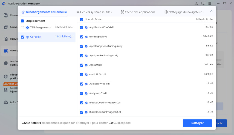Click the 1342 fichier(s) count text
The width and height of the screenshot is (234, 135).
pos(64,37)
